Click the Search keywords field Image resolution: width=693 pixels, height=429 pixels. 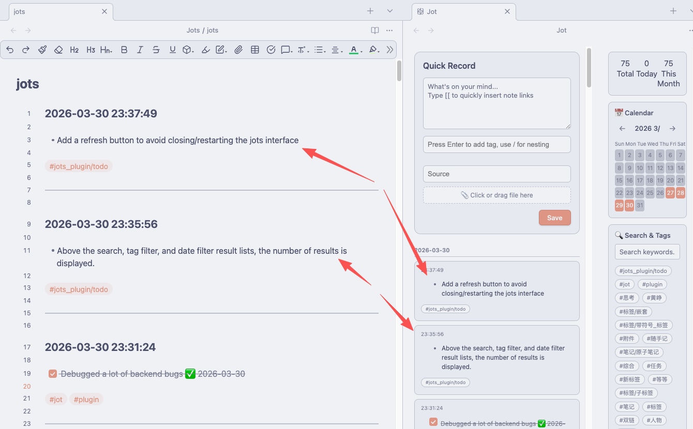coord(647,252)
